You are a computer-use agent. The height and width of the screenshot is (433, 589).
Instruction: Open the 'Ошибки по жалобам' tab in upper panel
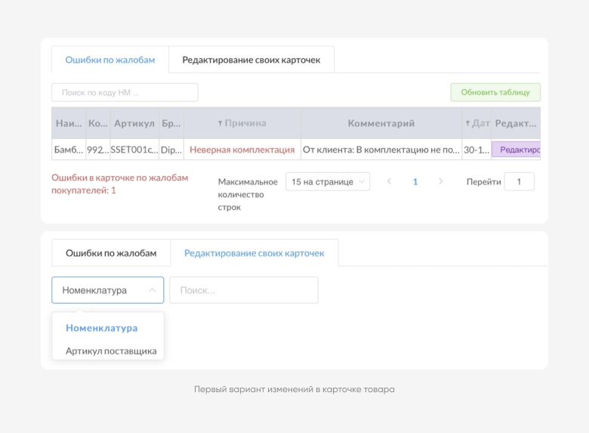tap(110, 60)
